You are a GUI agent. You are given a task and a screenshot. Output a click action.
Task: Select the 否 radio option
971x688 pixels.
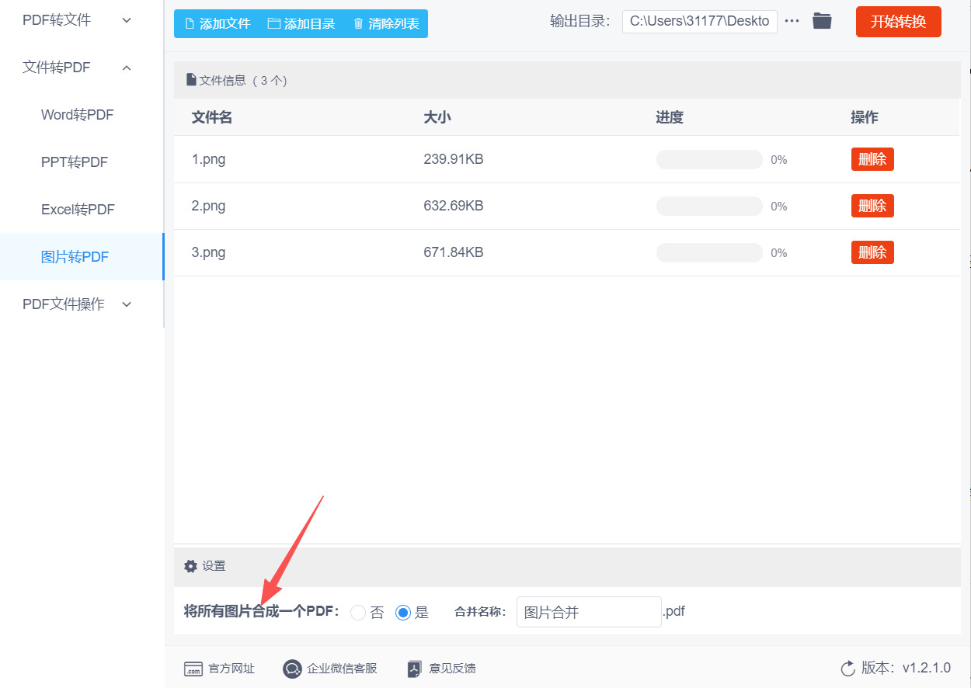(358, 613)
